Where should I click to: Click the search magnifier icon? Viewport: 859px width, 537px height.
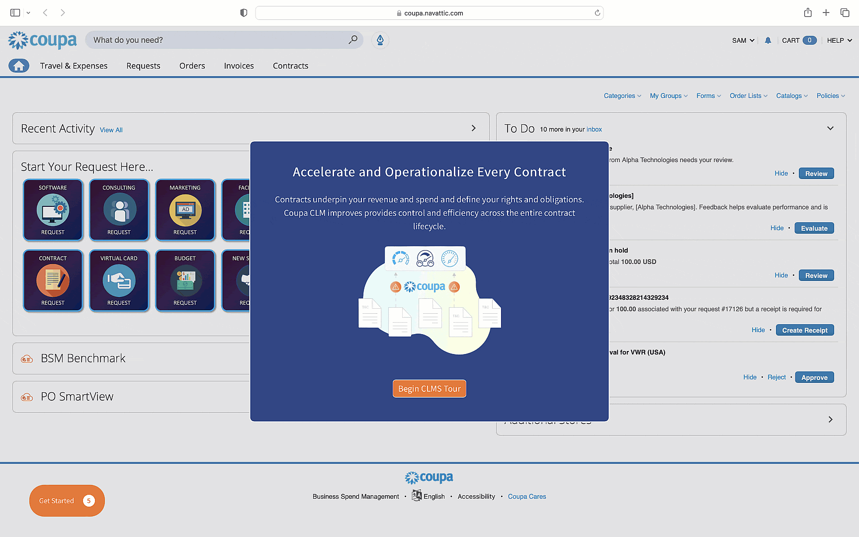[353, 40]
